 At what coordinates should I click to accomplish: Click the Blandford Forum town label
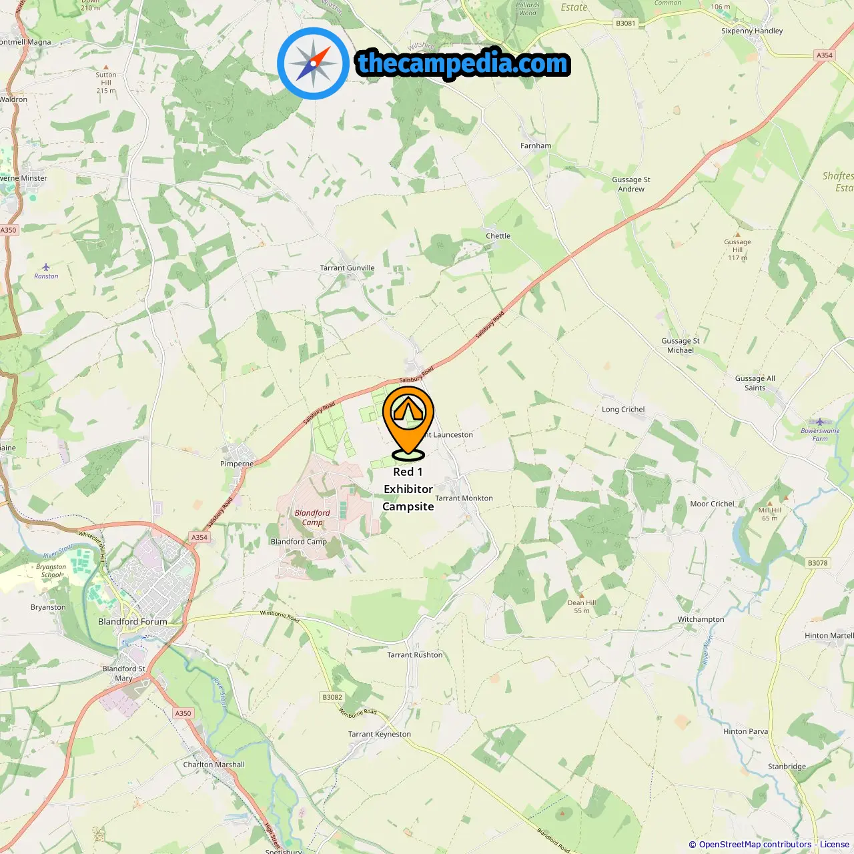coord(133,621)
